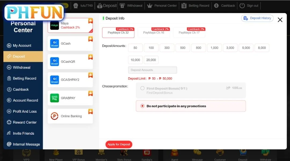
Task: Open Deposit in the sidebar menu
Action: [23, 56]
